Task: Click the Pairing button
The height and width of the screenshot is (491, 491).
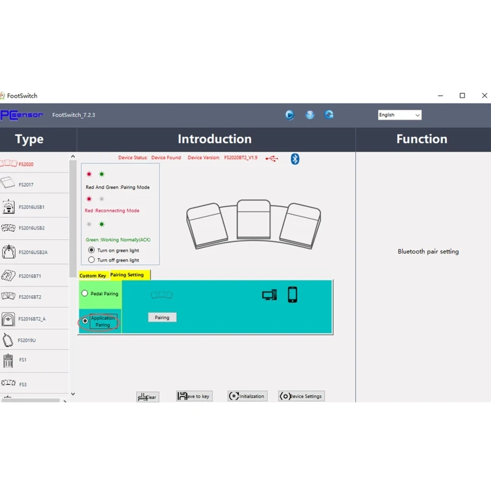Action: [162, 317]
